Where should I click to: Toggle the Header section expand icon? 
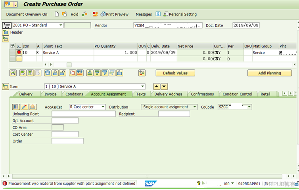[x=6, y=32]
